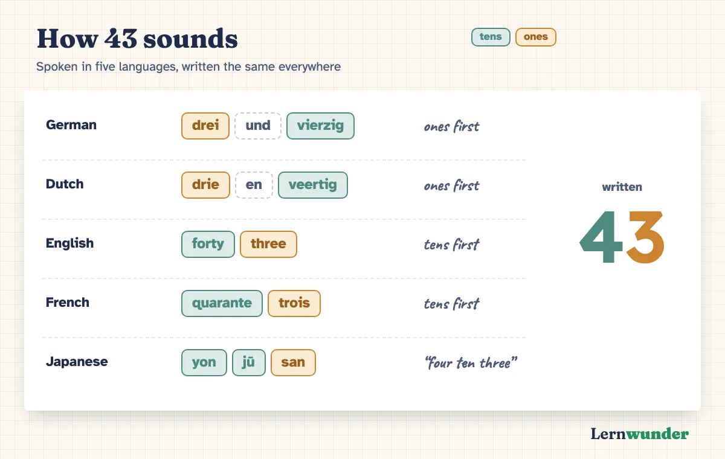This screenshot has height=459, width=725.
Task: Choose the "jū" chip
Action: coord(249,362)
